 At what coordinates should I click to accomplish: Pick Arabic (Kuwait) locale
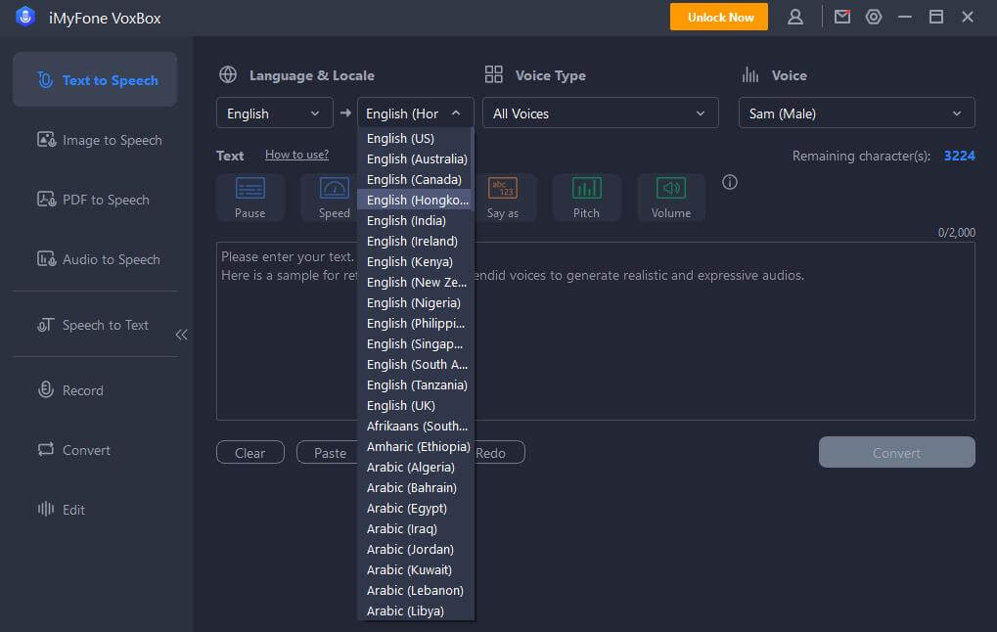tap(415, 569)
